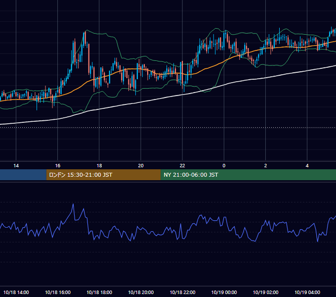Viewport: 336px width, 297px height.
Task: Click the NY 21:00-06:00 JST session band
Action: (x=249, y=175)
